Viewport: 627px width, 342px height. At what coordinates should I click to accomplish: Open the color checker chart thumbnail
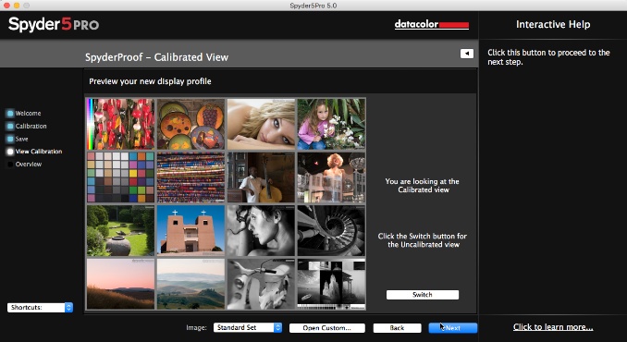pyautogui.click(x=120, y=177)
